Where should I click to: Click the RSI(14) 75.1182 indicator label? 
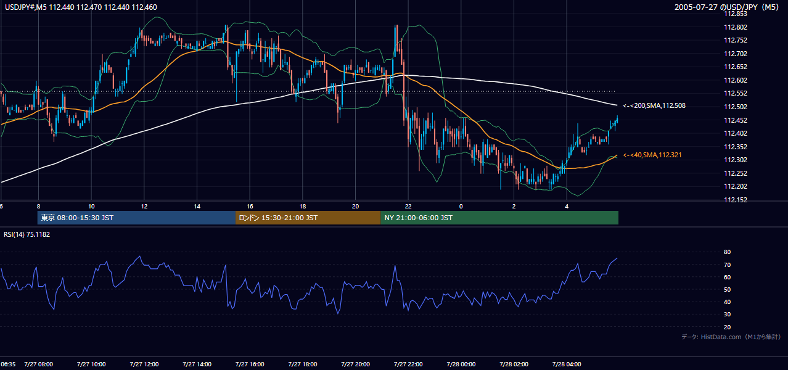(27, 234)
